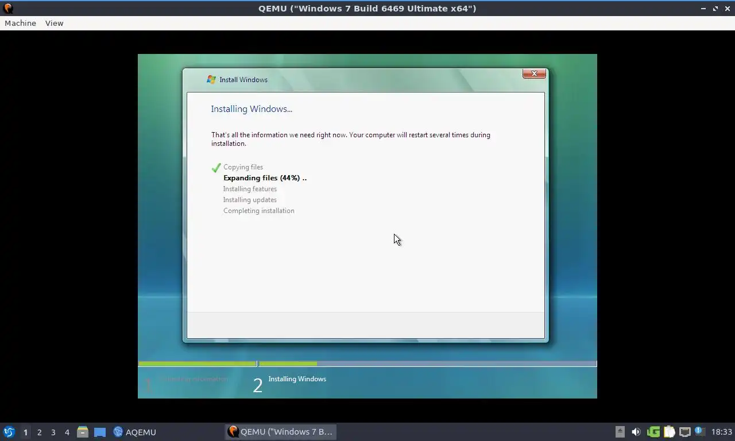Click the 'Installing updates' step
This screenshot has height=441, width=735.
(250, 200)
